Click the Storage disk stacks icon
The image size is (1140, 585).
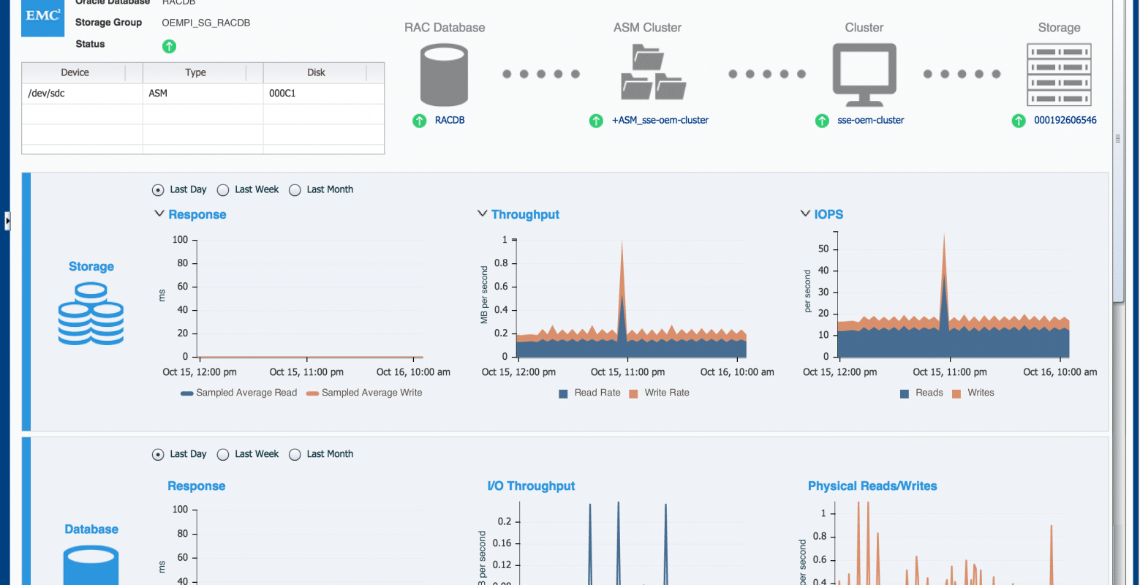[x=91, y=314]
